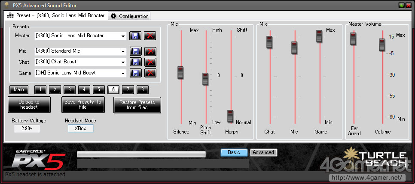Click the green window control button
The width and height of the screenshot is (415, 184).
point(402,5)
